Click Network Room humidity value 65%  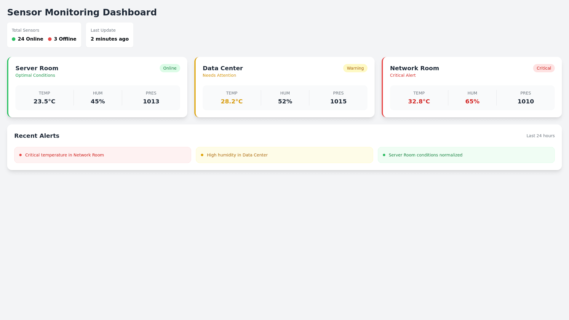tap(472, 101)
